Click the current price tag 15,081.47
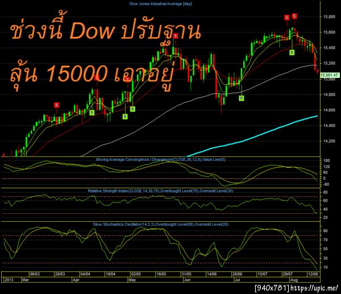Screen dimensions: 341x294 pos(330,75)
